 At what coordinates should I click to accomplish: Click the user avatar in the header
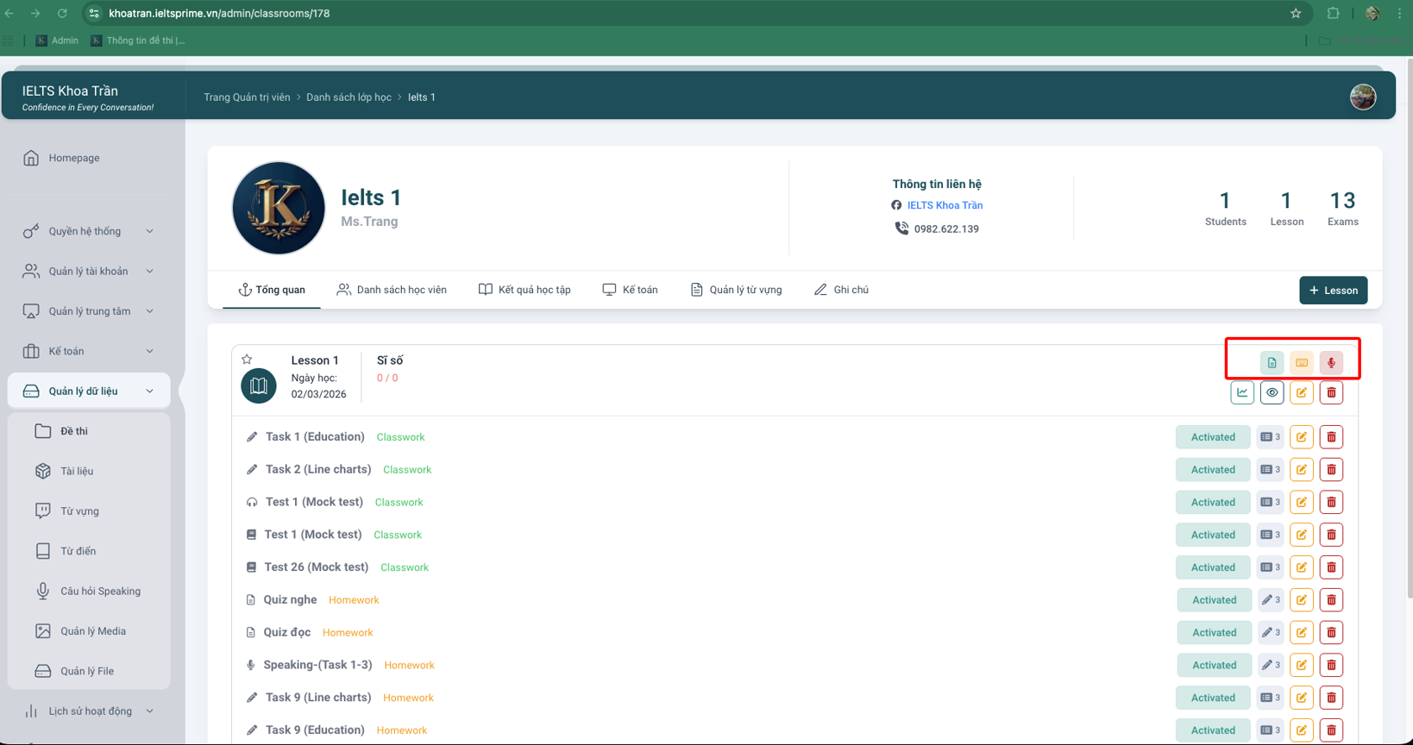(1362, 97)
